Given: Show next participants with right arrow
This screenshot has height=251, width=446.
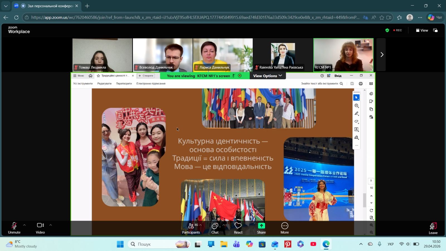Looking at the screenshot, I should 382,55.
